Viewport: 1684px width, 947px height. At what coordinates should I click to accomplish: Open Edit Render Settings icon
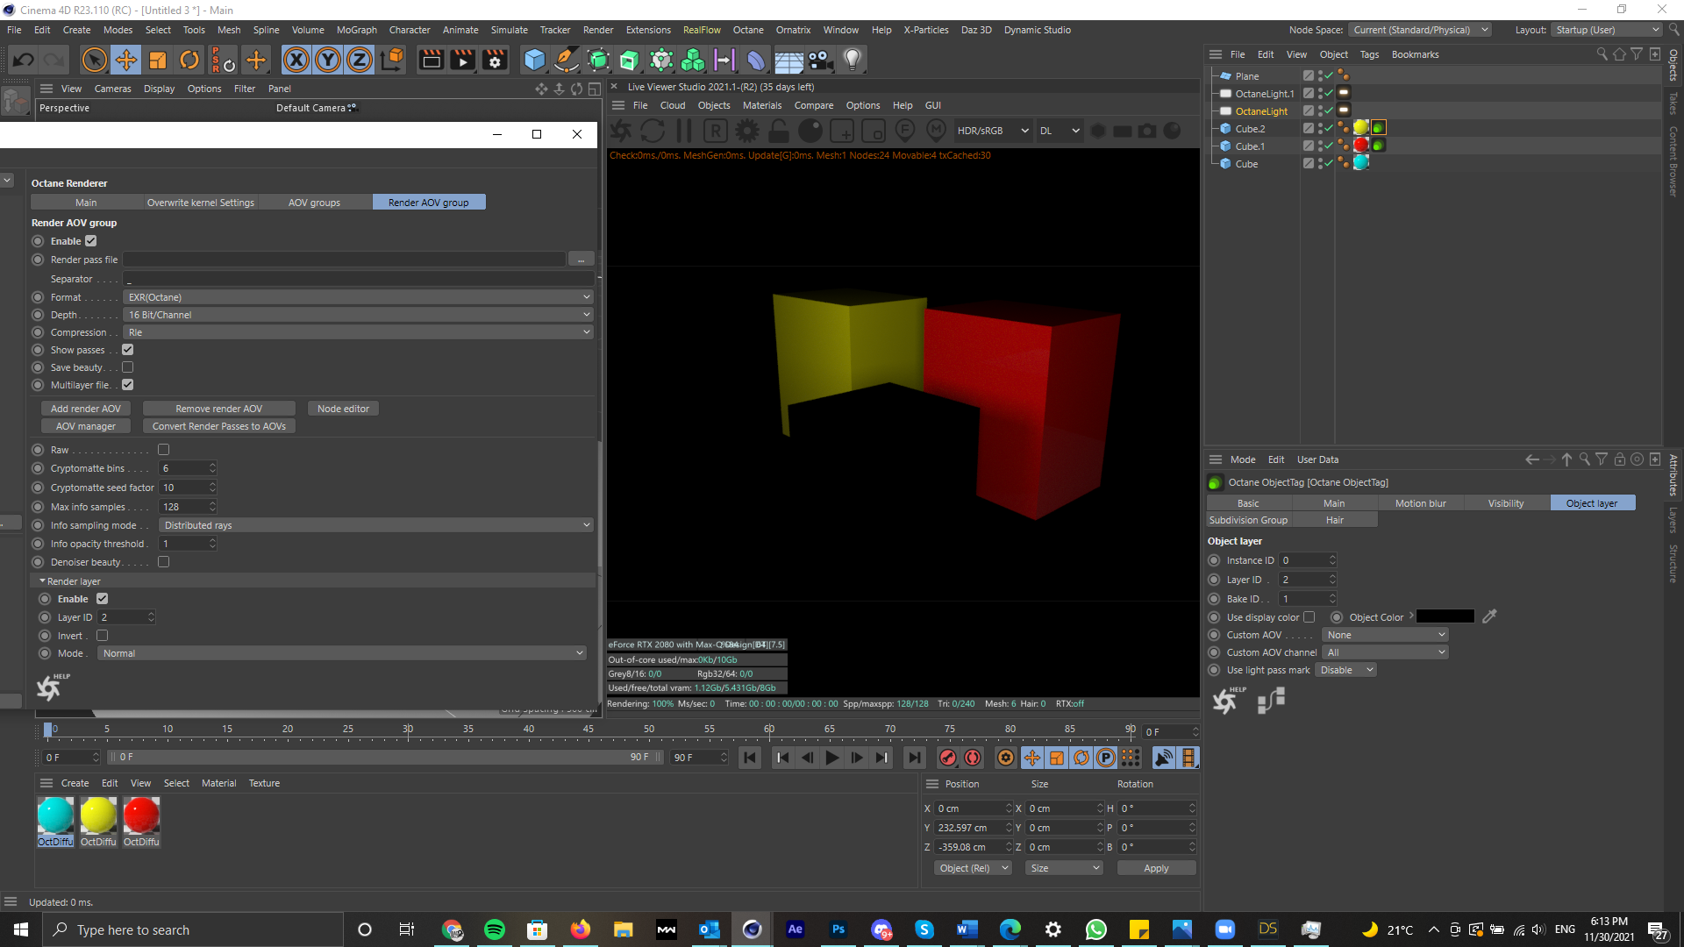(495, 60)
